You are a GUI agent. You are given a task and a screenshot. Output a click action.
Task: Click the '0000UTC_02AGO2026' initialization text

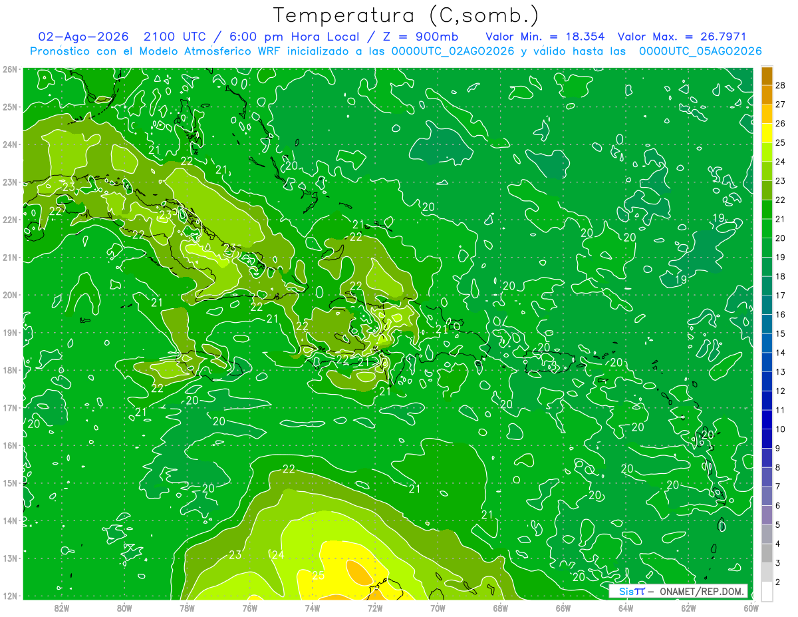click(x=453, y=51)
